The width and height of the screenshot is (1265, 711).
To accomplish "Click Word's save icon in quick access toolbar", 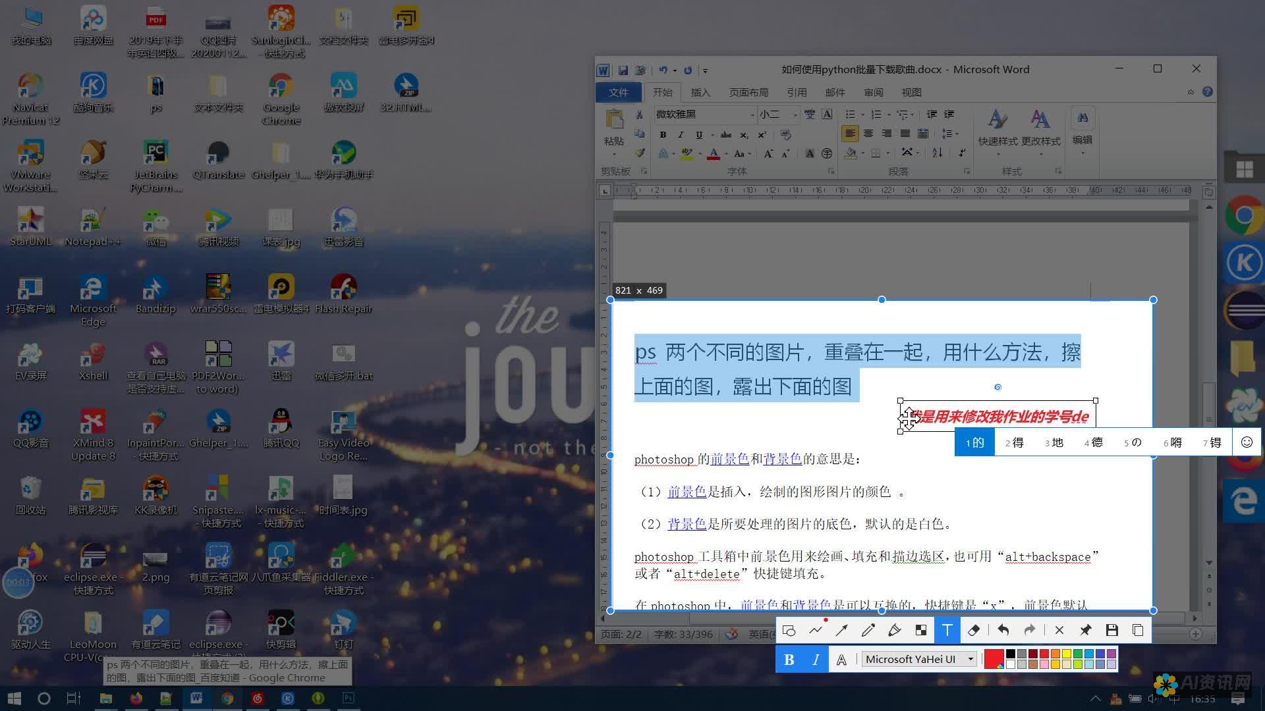I will click(623, 70).
